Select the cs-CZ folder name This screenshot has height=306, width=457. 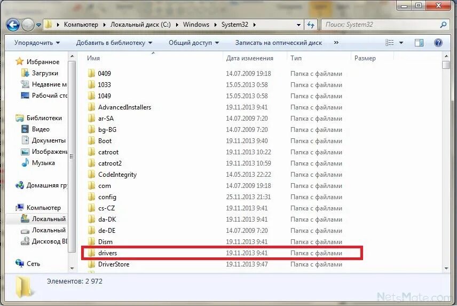point(106,208)
